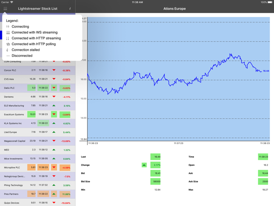Click the HTTP streaming legend icon
This screenshot has width=274, height=206.
(x=8, y=38)
